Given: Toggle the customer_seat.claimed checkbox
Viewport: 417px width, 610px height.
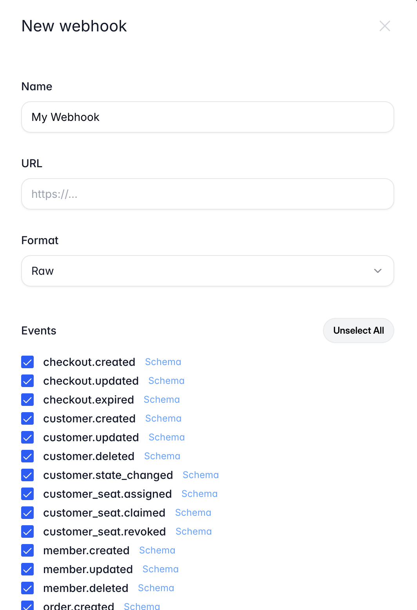Looking at the screenshot, I should [x=27, y=513].
